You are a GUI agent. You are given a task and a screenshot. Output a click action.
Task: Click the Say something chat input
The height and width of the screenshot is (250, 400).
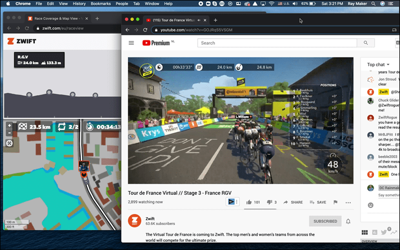[x=389, y=195]
